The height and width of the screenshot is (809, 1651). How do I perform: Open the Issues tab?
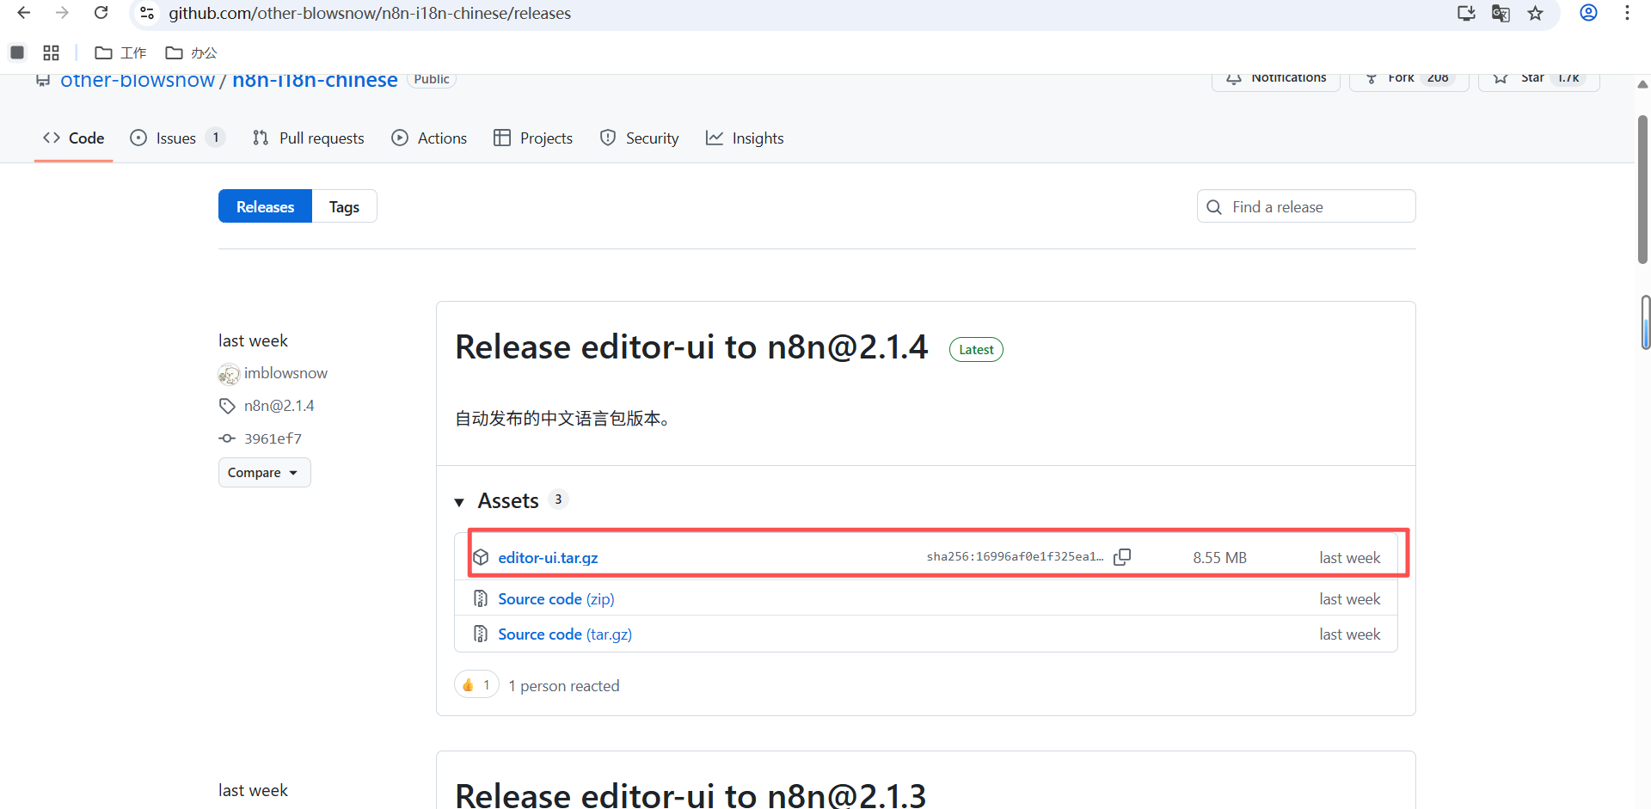click(177, 138)
